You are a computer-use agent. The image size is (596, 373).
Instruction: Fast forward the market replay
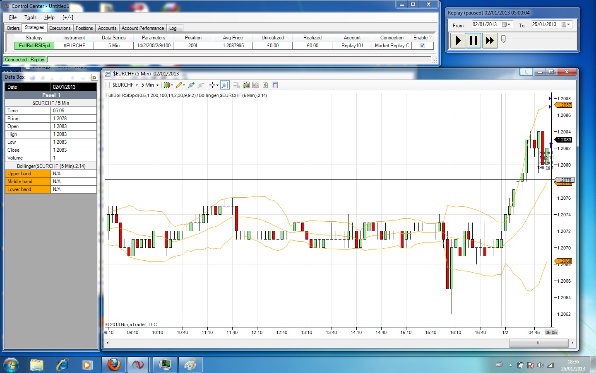[490, 41]
